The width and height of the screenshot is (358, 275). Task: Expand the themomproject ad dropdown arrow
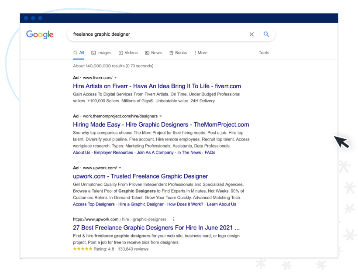(161, 116)
